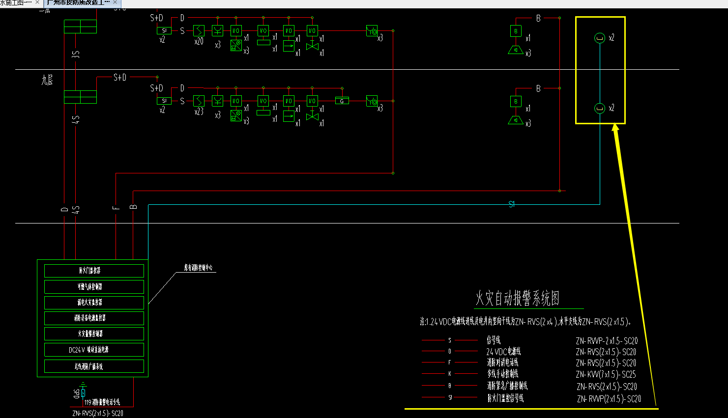Select the 火灾报警控制器 panel box

click(94, 334)
